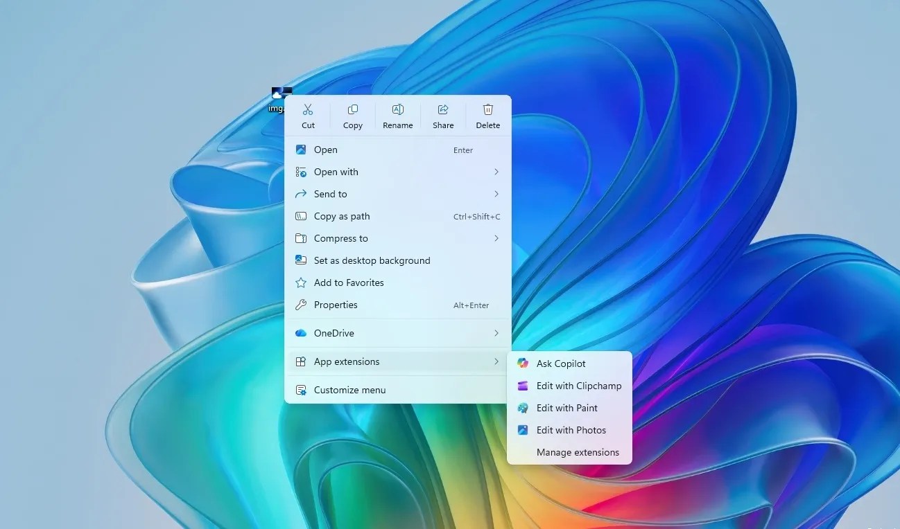The width and height of the screenshot is (900, 529).
Task: Choose Edit with Clipchamp
Action: [x=569, y=386]
